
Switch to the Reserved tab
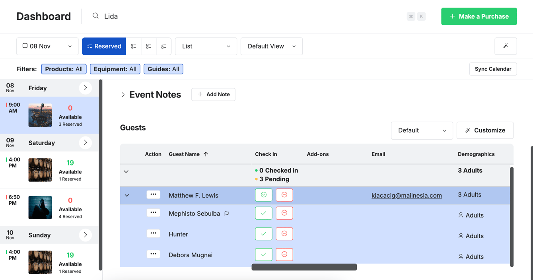(x=104, y=46)
